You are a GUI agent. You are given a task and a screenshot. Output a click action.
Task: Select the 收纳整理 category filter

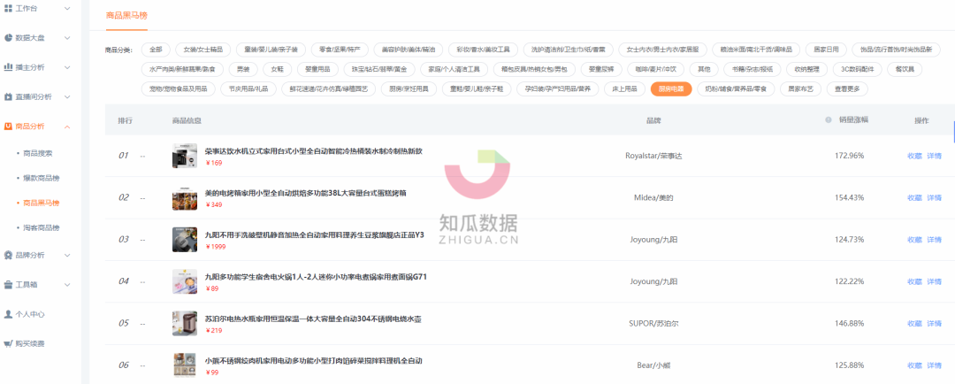click(x=807, y=69)
